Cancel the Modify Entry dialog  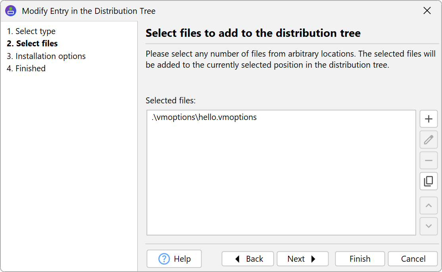point(413,259)
